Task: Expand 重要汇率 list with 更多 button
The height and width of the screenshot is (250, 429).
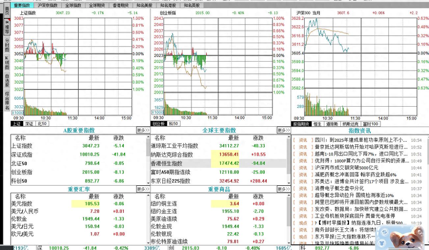Action: [x=143, y=189]
